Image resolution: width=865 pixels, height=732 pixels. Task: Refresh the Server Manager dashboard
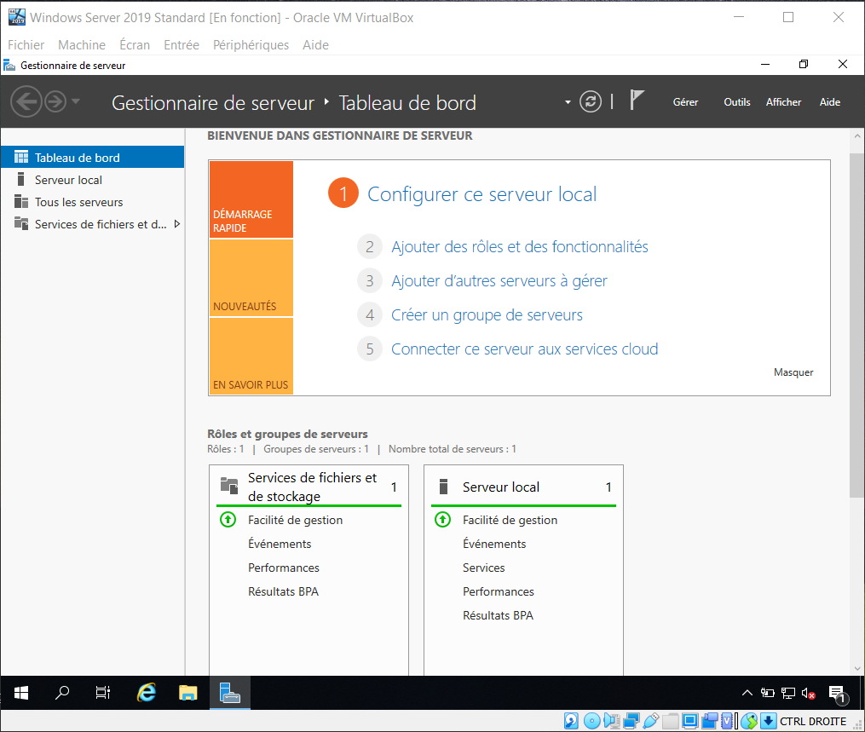click(591, 101)
